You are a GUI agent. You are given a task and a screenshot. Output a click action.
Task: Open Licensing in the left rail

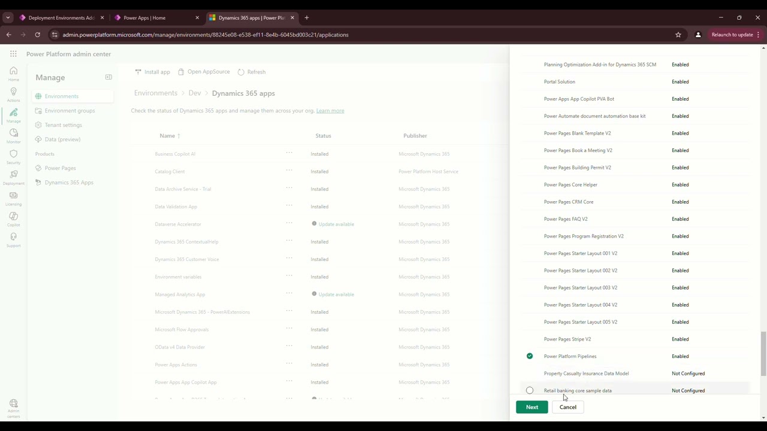point(13,198)
